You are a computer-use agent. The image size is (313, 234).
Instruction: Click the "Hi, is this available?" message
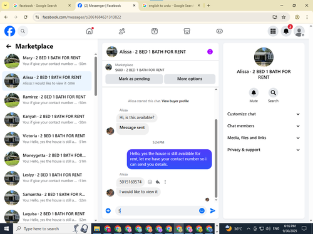click(137, 118)
